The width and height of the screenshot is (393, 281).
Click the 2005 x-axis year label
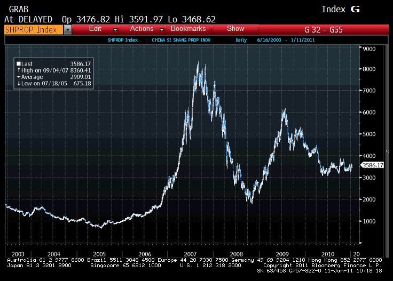tap(99, 254)
